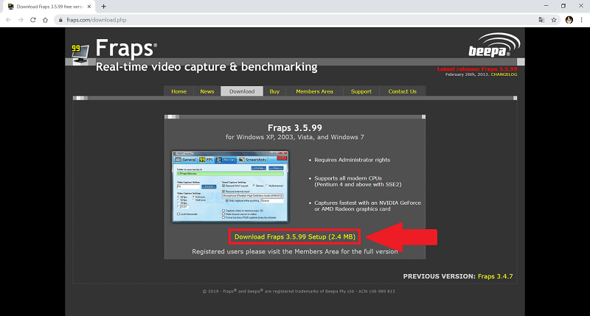Open the Fraps 3.4.7 previous version link

(496, 276)
